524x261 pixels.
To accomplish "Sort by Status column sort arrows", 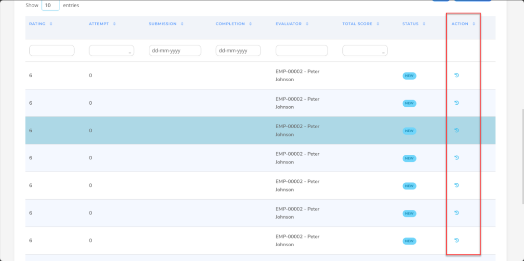I will click(424, 23).
